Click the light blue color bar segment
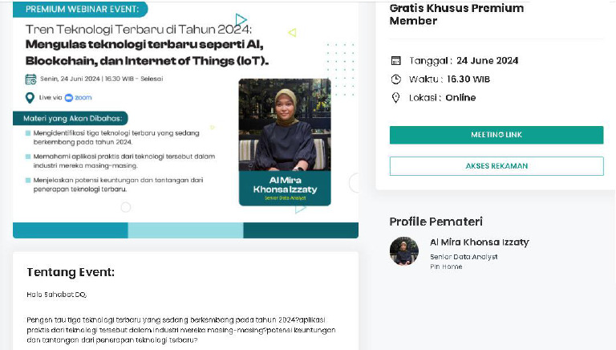Viewport: 616px width, 350px height. (x=185, y=230)
